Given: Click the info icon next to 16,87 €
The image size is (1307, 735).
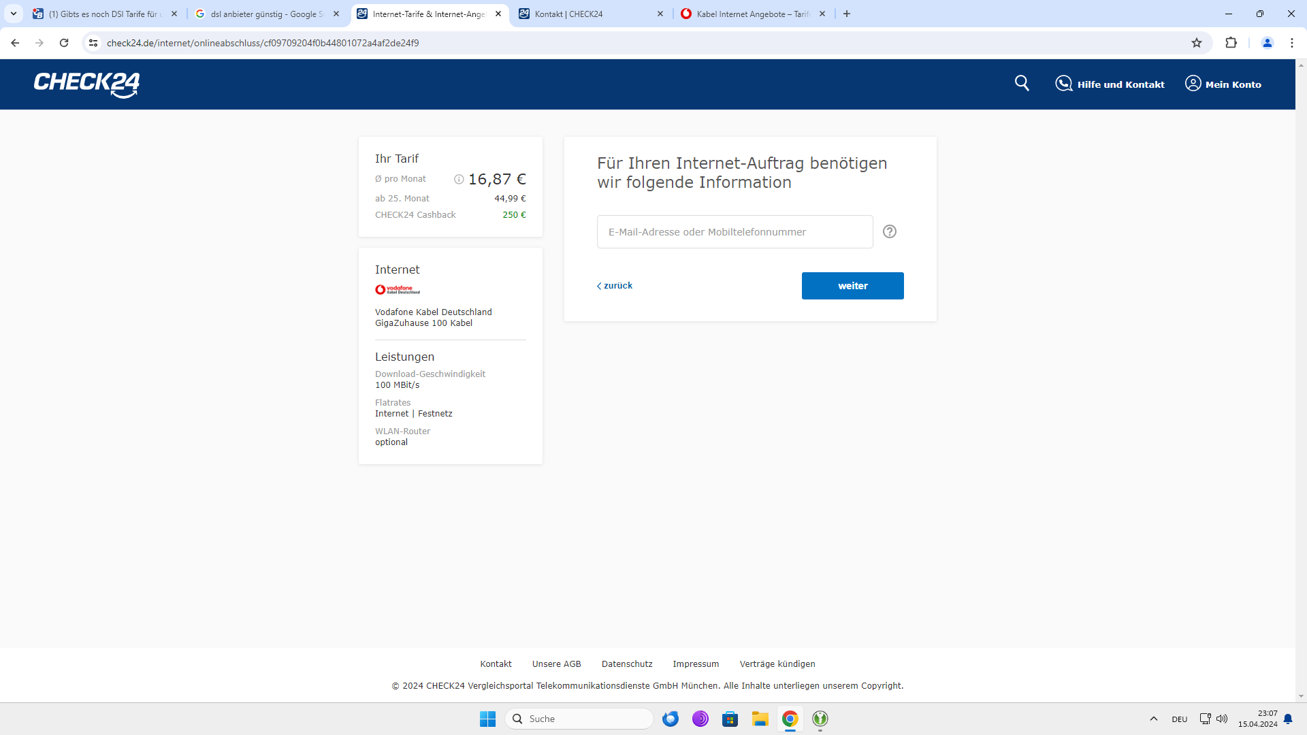Looking at the screenshot, I should pyautogui.click(x=459, y=179).
